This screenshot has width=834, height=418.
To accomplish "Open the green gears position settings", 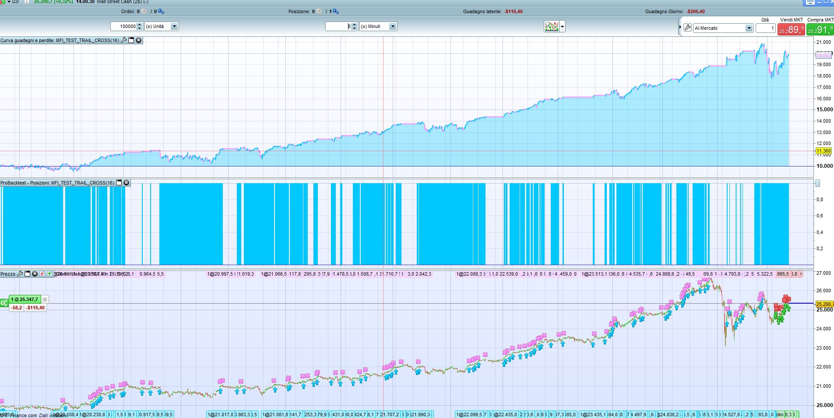I will 4,303.
